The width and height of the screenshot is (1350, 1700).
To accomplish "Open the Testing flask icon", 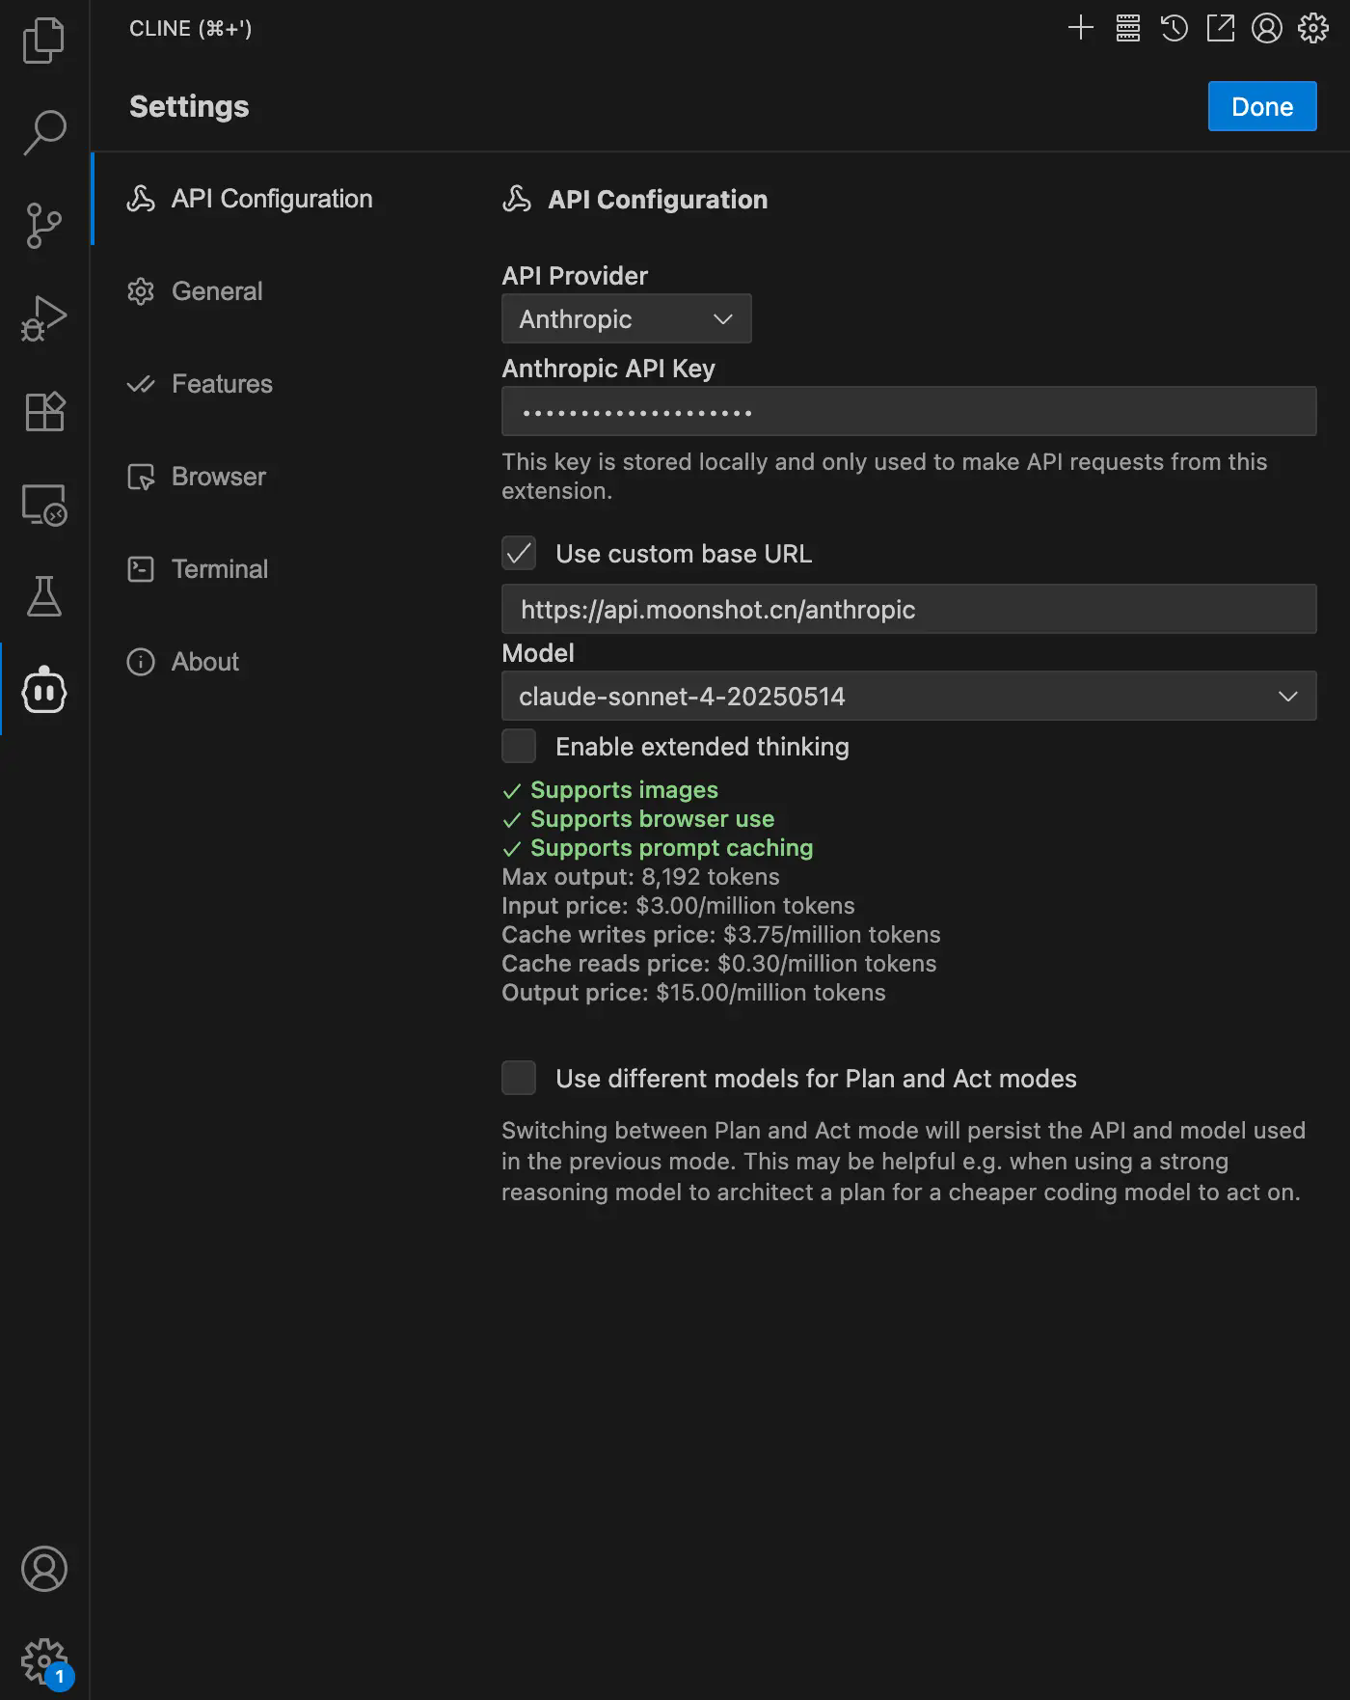I will point(43,596).
